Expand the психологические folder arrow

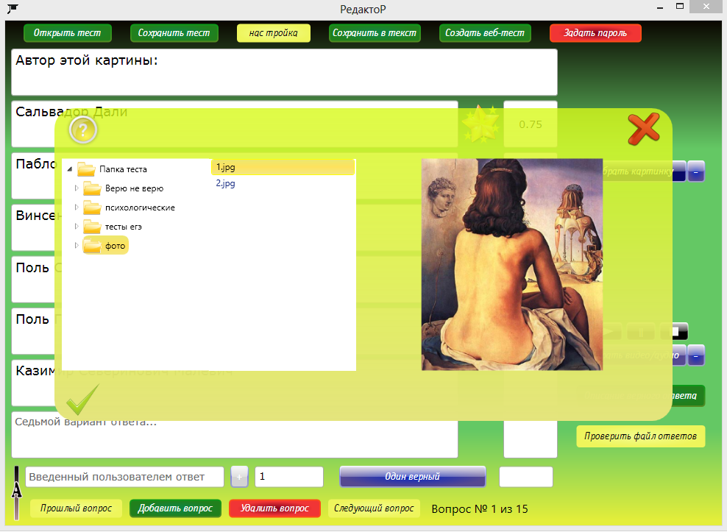(x=77, y=208)
